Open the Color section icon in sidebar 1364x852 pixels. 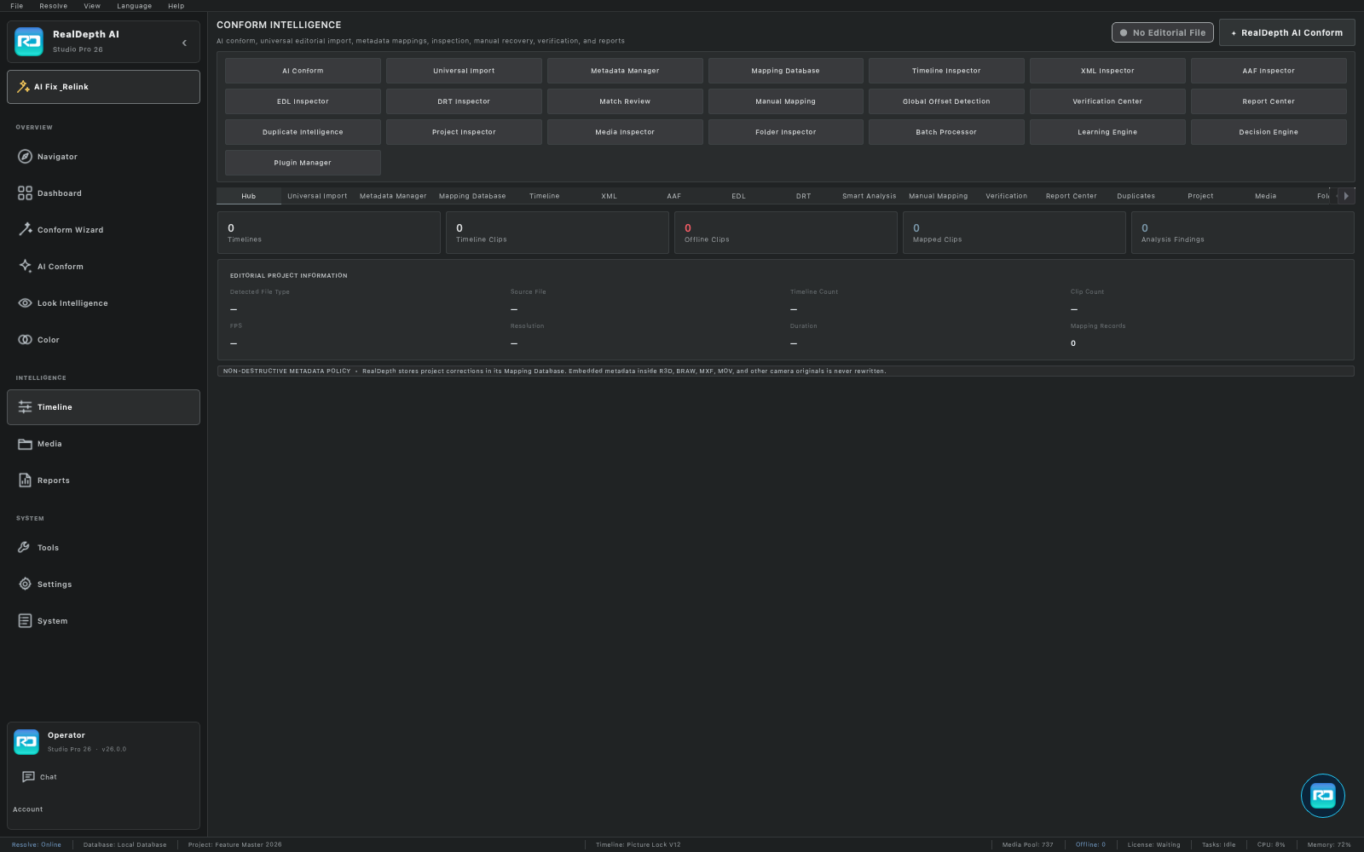pos(25,340)
